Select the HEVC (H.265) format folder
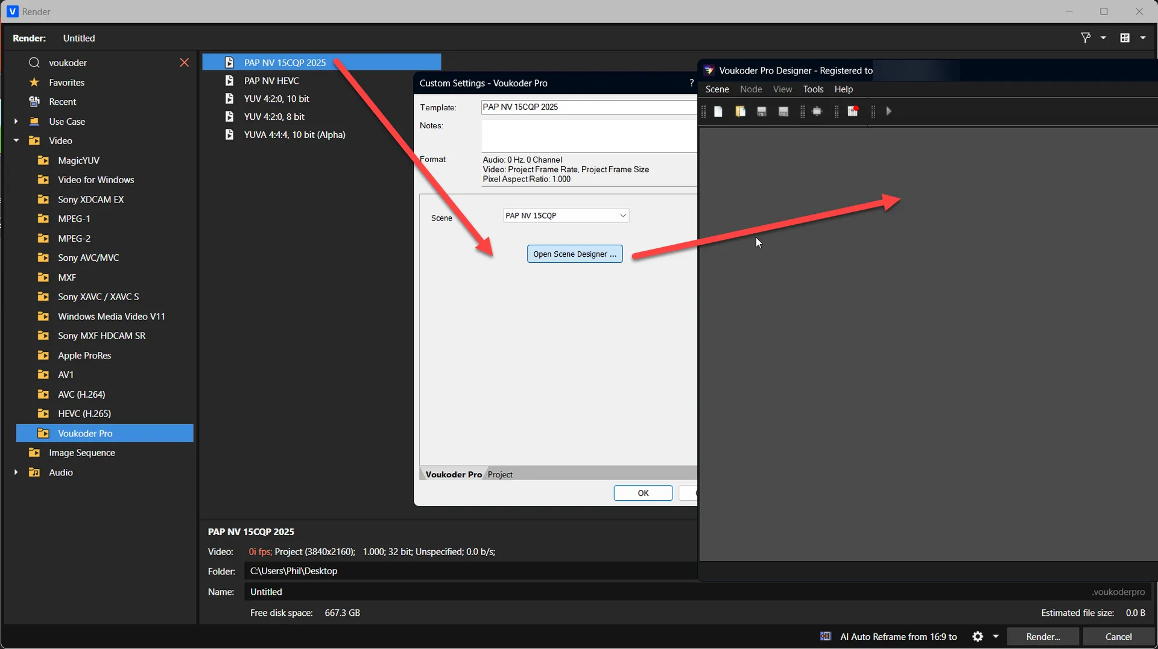Image resolution: width=1158 pixels, height=649 pixels. (x=84, y=413)
